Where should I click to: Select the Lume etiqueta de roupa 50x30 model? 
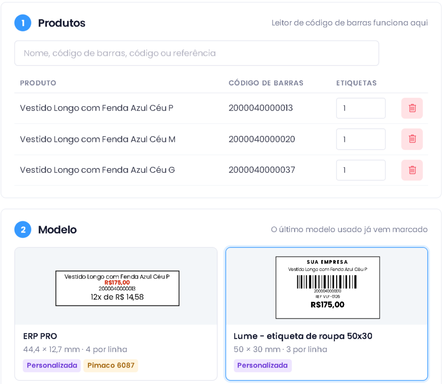click(327, 314)
